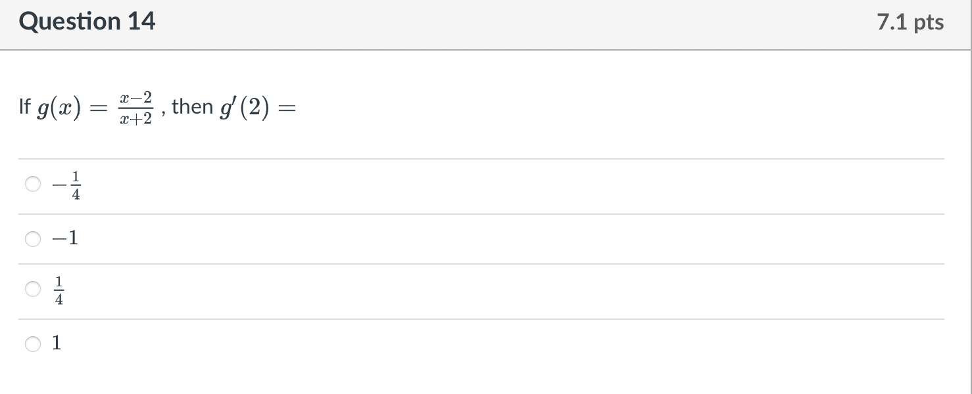Click the Question 14 heading
972x394 pixels.
pos(87,22)
